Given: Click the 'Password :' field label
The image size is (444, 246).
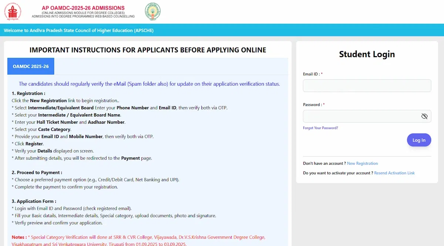Looking at the screenshot, I should [314, 105].
